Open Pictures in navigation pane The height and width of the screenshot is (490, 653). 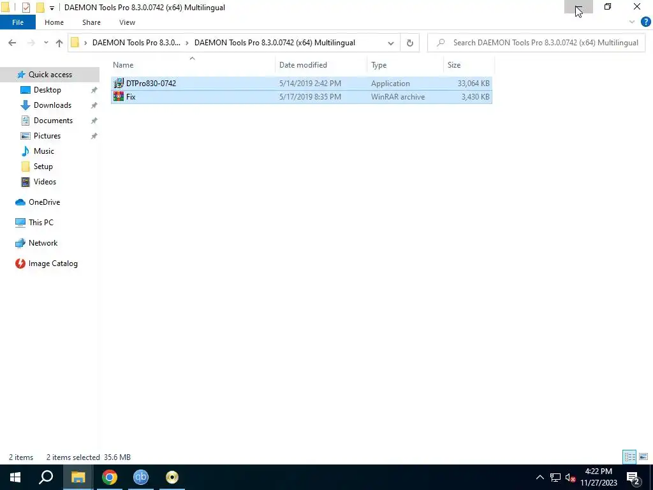[x=47, y=136]
